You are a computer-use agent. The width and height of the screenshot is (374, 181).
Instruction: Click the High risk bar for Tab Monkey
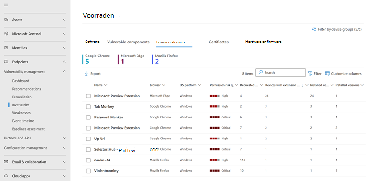pyautogui.click(x=215, y=106)
